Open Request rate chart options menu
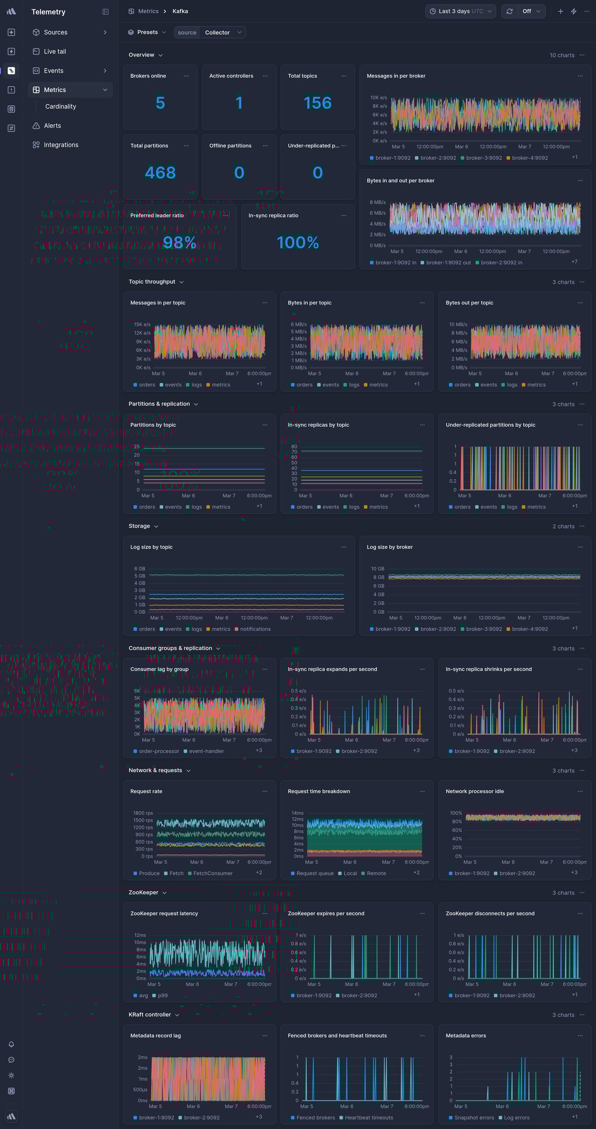 pos(265,791)
